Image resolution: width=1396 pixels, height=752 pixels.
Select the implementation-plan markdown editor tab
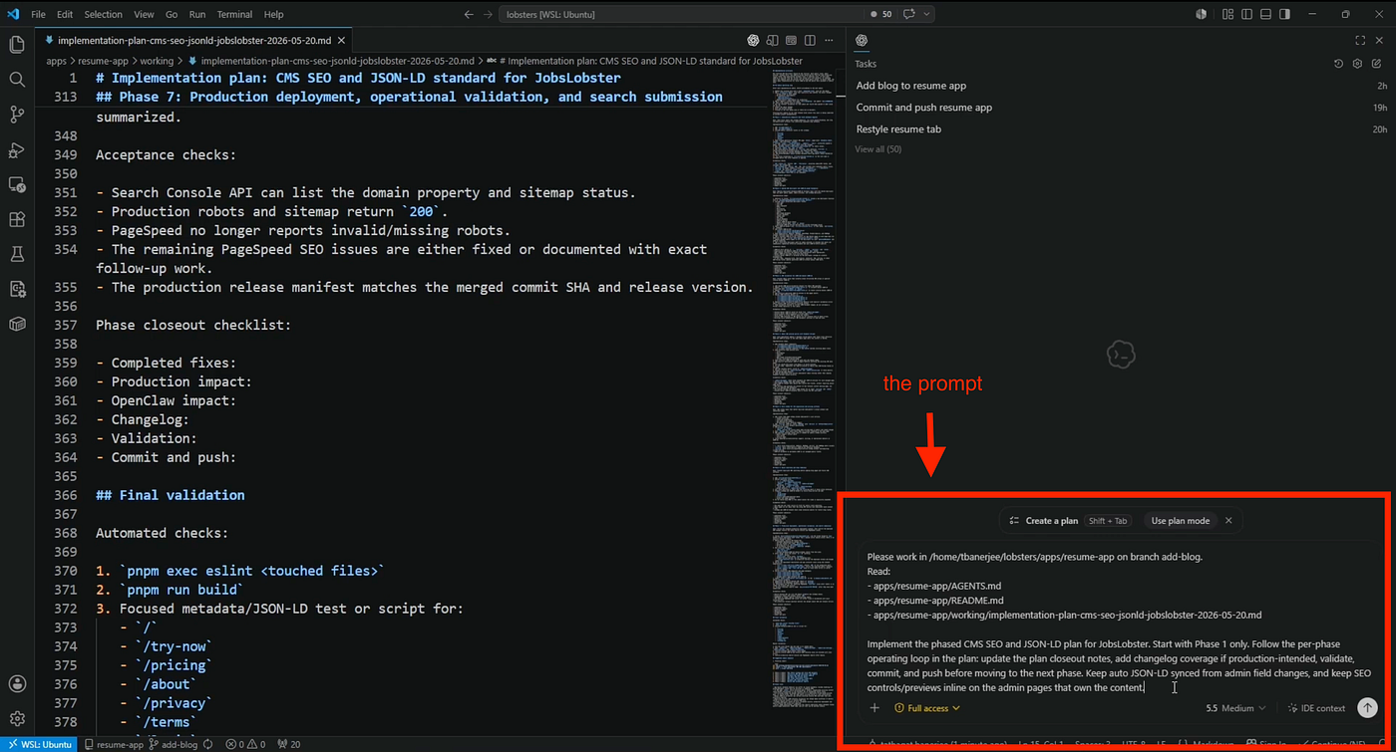[x=194, y=41]
